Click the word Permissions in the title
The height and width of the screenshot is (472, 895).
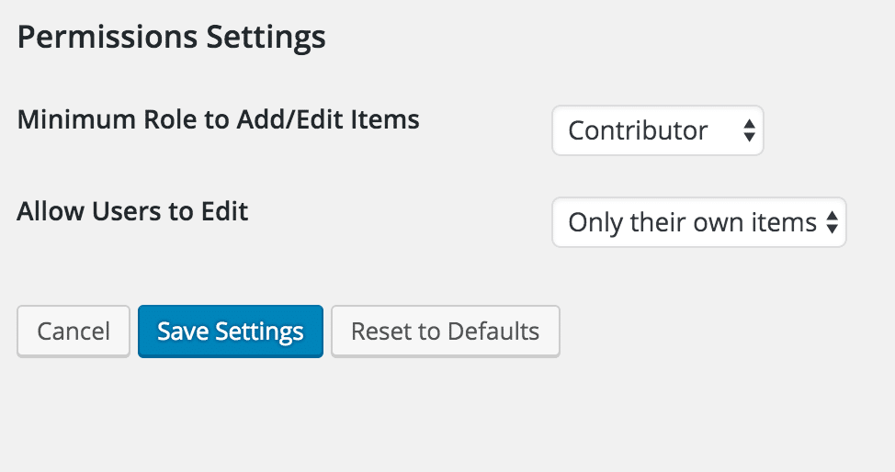(x=108, y=37)
